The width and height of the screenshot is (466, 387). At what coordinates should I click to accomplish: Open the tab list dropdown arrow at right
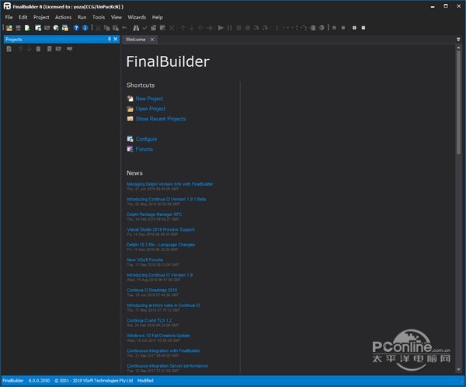pos(458,39)
